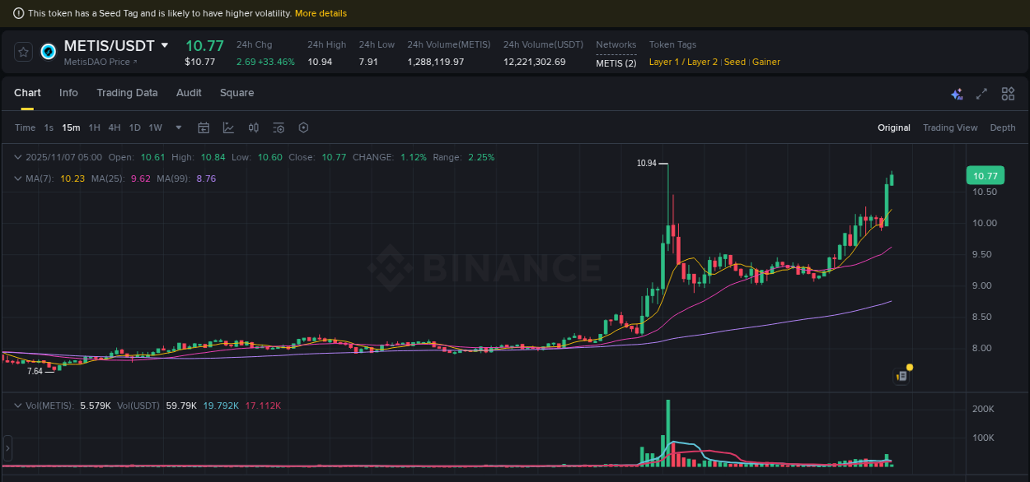Select the chart style icon
This screenshot has width=1030, height=482.
pos(230,127)
